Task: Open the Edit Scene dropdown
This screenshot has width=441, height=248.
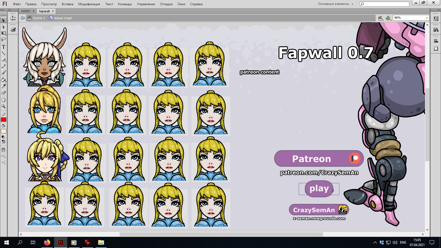Action: (x=381, y=18)
